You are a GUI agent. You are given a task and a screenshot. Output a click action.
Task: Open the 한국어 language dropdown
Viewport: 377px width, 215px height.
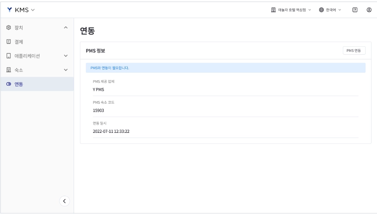click(330, 10)
